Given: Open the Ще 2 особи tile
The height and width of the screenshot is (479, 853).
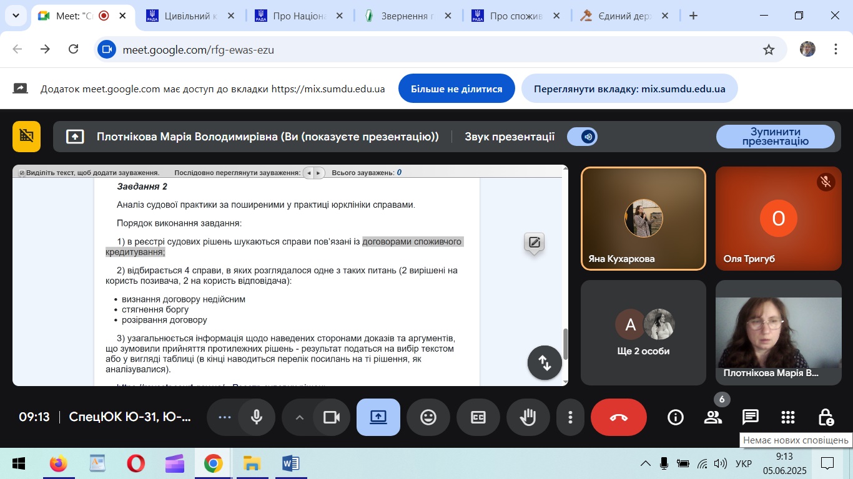Looking at the screenshot, I should [x=643, y=332].
